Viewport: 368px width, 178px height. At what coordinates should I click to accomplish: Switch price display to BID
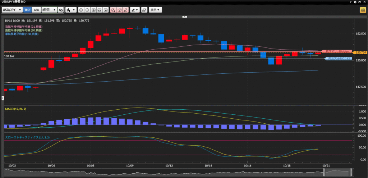[x=27, y=10]
